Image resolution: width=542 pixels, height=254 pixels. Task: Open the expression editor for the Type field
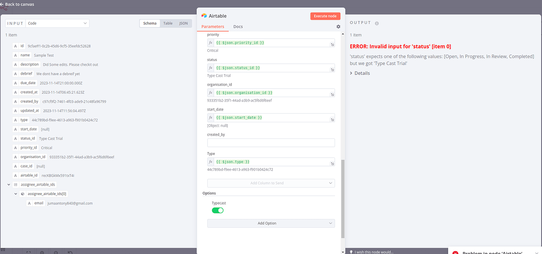tap(332, 161)
